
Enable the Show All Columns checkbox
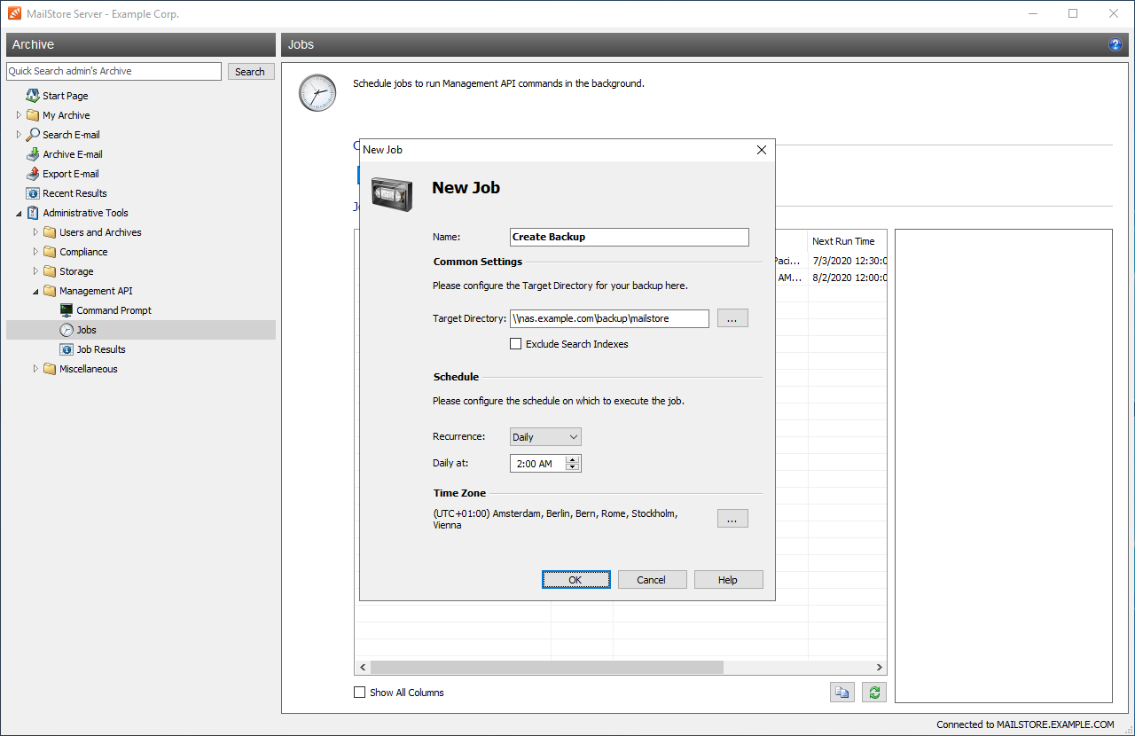pos(359,693)
